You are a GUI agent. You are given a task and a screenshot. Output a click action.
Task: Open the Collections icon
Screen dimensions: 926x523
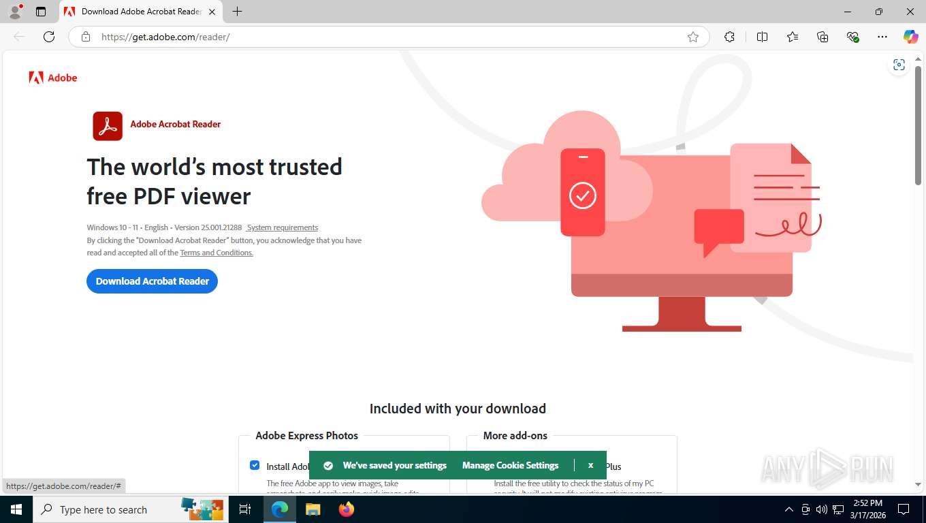(x=823, y=37)
